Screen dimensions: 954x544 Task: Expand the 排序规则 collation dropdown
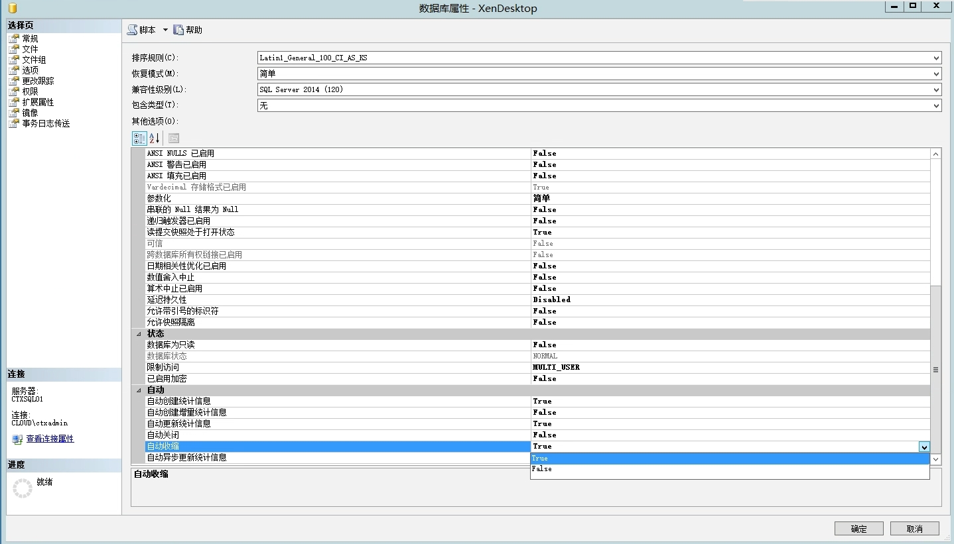click(x=936, y=58)
